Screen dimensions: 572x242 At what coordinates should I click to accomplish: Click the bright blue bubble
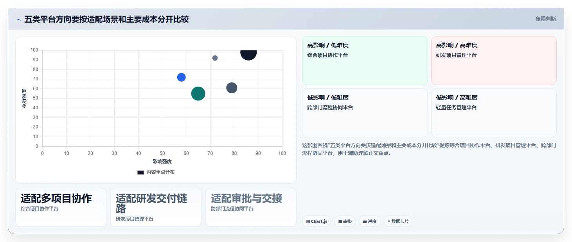click(181, 77)
